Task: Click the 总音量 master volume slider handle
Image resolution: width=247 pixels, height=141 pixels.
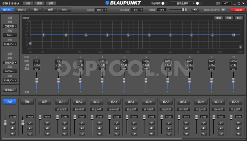Action: pos(185,10)
